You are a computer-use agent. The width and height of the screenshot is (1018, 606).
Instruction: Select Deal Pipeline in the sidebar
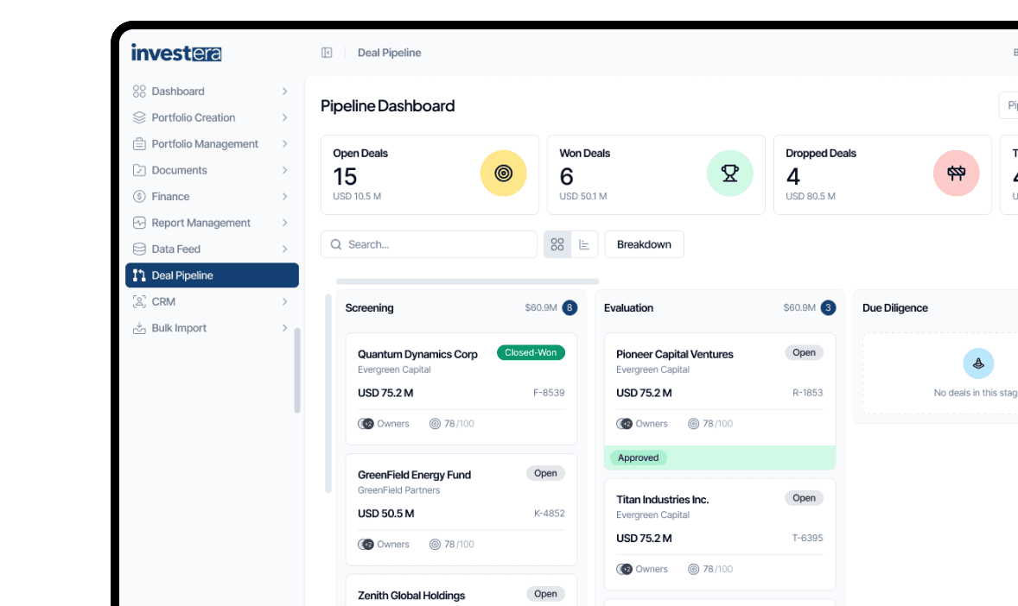[x=212, y=275]
